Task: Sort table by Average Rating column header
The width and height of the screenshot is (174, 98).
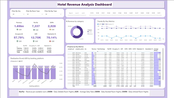Action: tap(156, 50)
